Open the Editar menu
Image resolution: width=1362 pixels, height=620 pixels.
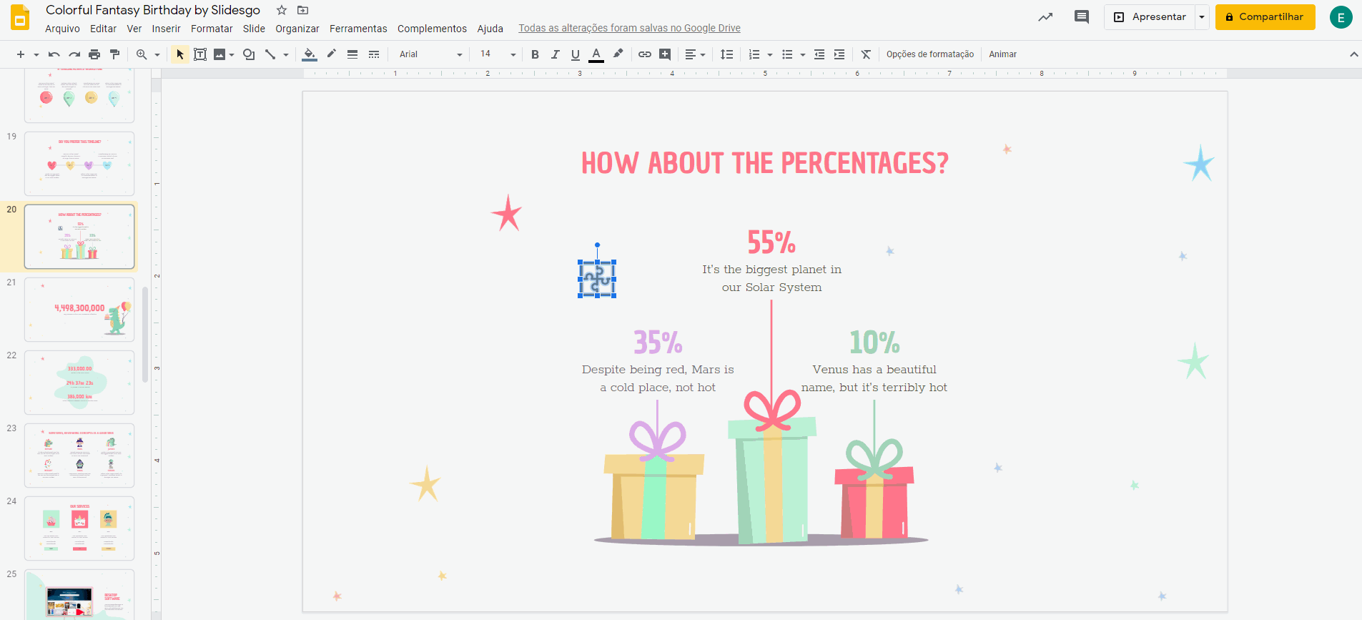[x=103, y=29]
